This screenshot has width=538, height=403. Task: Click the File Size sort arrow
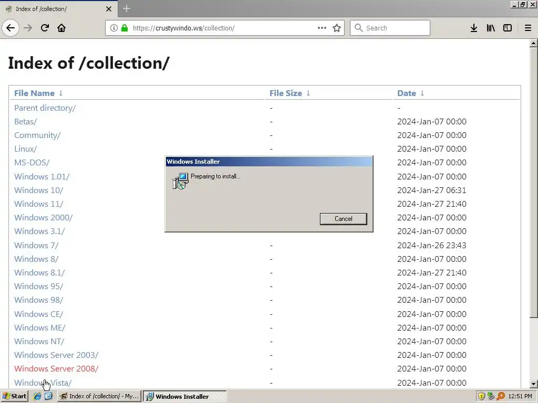[x=308, y=93]
